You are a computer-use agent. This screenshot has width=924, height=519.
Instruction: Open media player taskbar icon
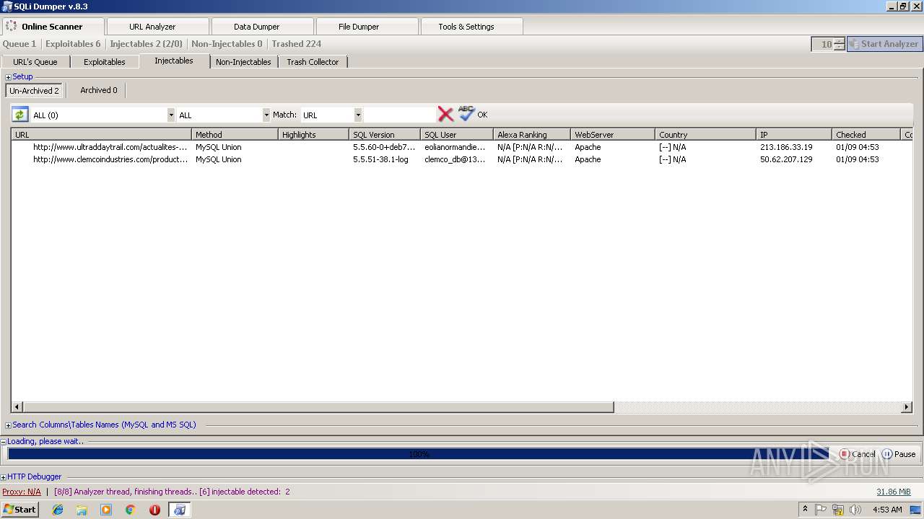pyautogui.click(x=106, y=510)
